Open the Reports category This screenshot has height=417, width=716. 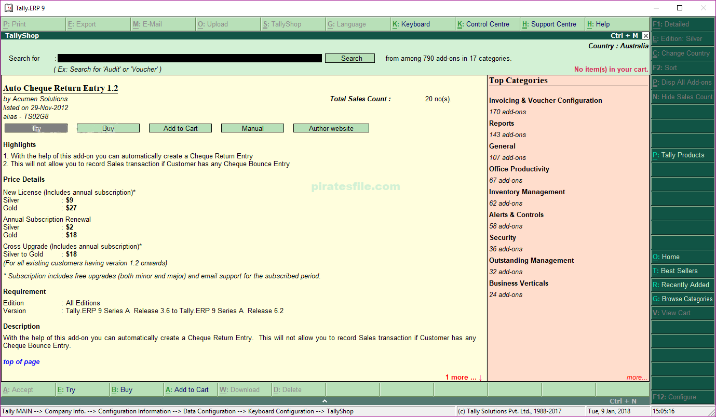(502, 123)
